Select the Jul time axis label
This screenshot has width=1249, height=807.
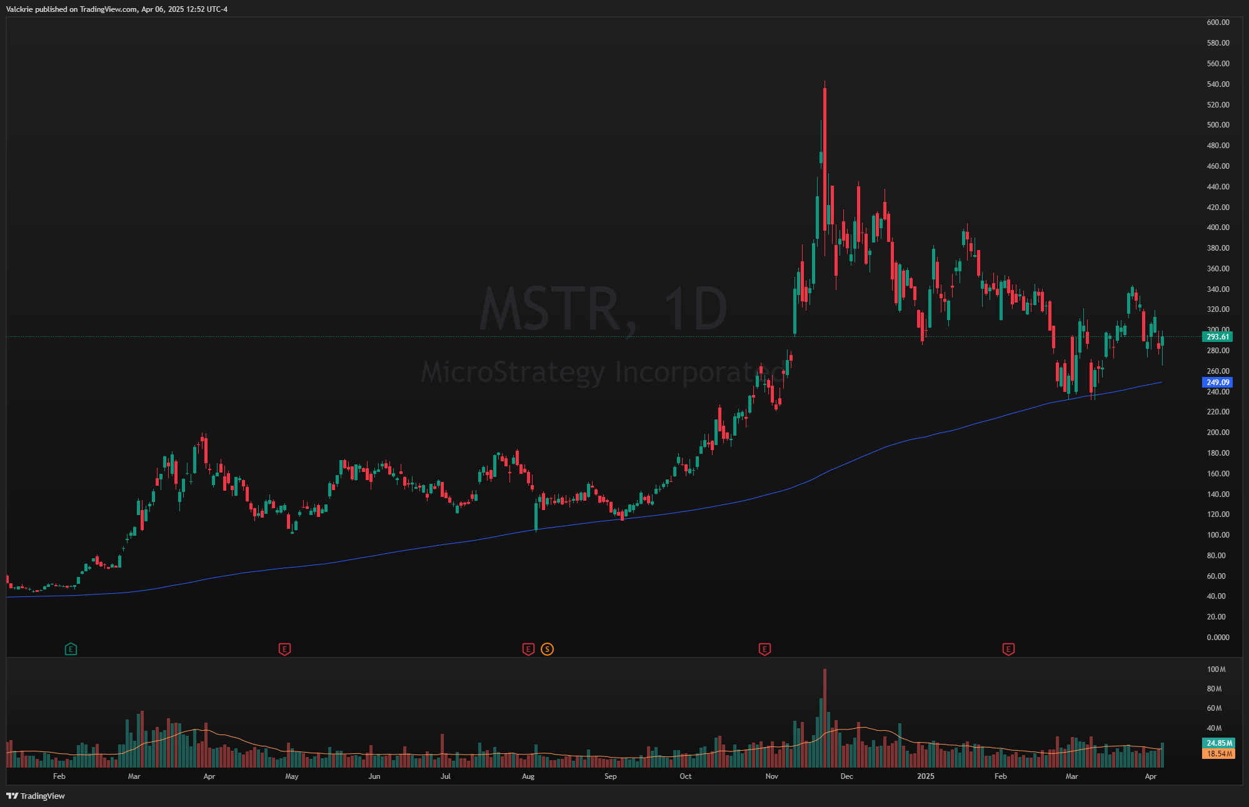click(446, 776)
